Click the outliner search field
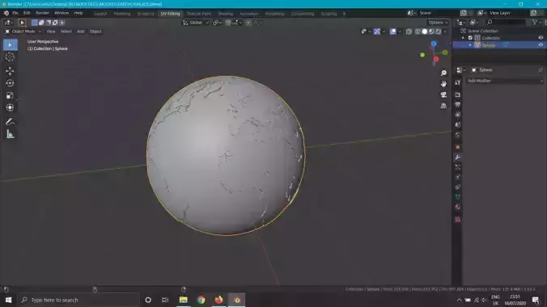The image size is (547, 307). (x=505, y=23)
